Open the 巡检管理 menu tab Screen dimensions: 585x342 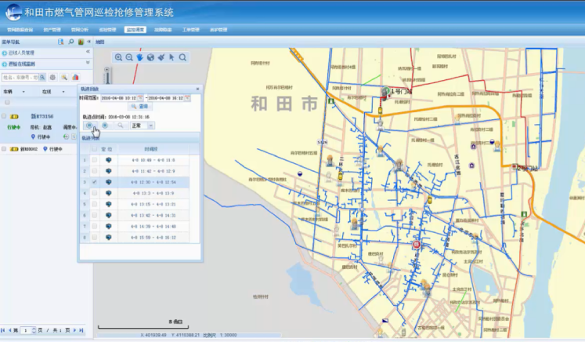point(107,30)
